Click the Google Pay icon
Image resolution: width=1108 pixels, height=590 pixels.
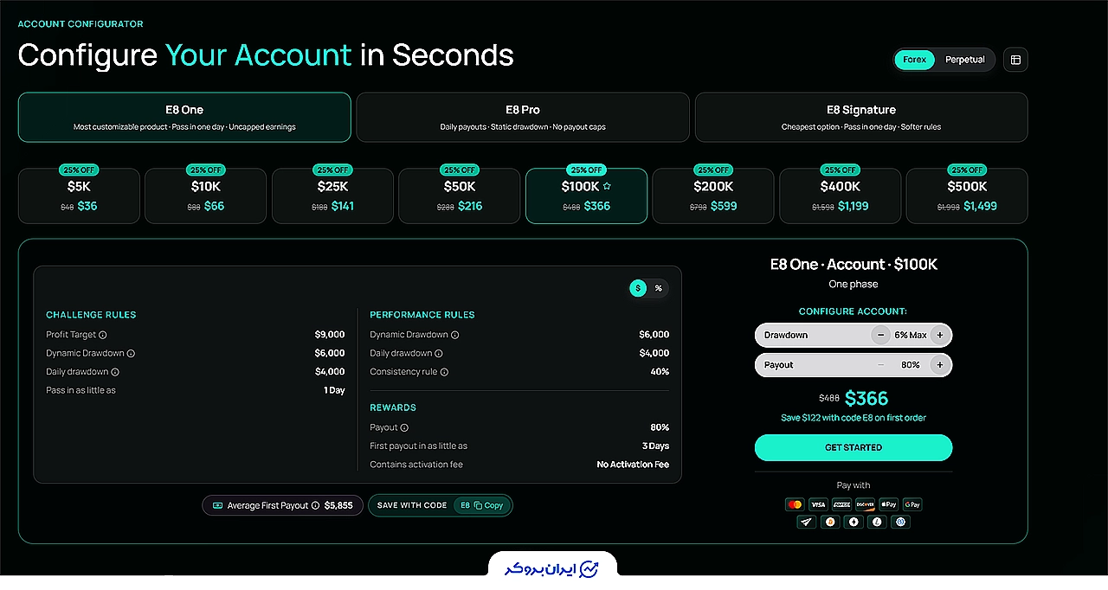point(912,504)
